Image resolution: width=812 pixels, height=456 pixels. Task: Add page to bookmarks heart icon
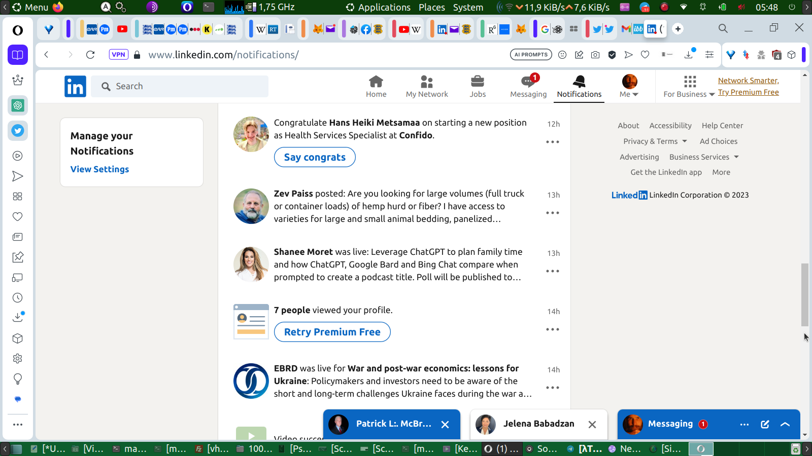point(645,55)
